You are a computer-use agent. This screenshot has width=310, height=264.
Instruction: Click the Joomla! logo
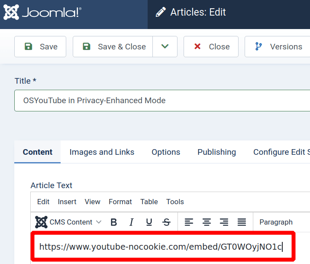coord(42,12)
